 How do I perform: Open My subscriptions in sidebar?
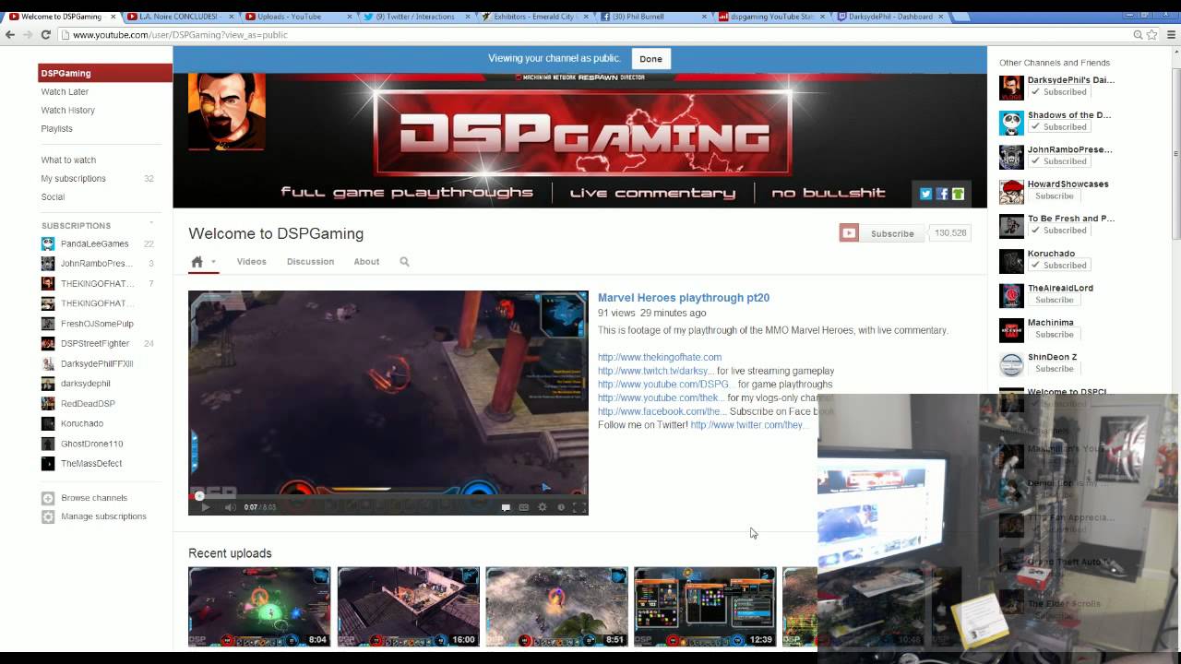point(74,179)
